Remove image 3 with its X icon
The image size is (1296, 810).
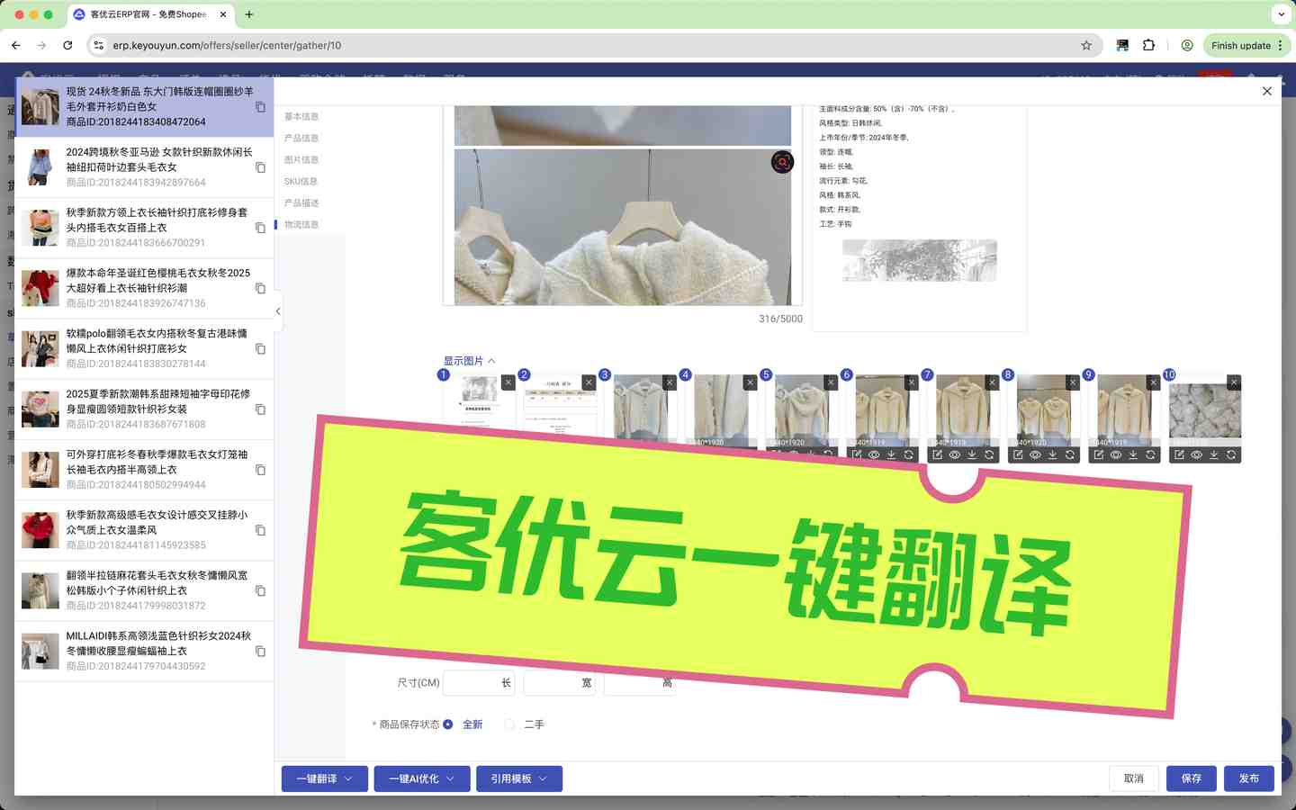pyautogui.click(x=670, y=382)
